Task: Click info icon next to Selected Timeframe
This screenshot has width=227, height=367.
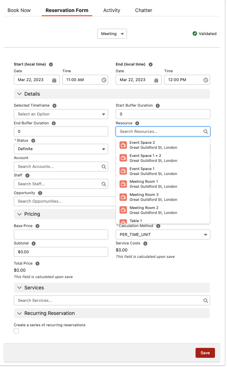Action: 55,106
